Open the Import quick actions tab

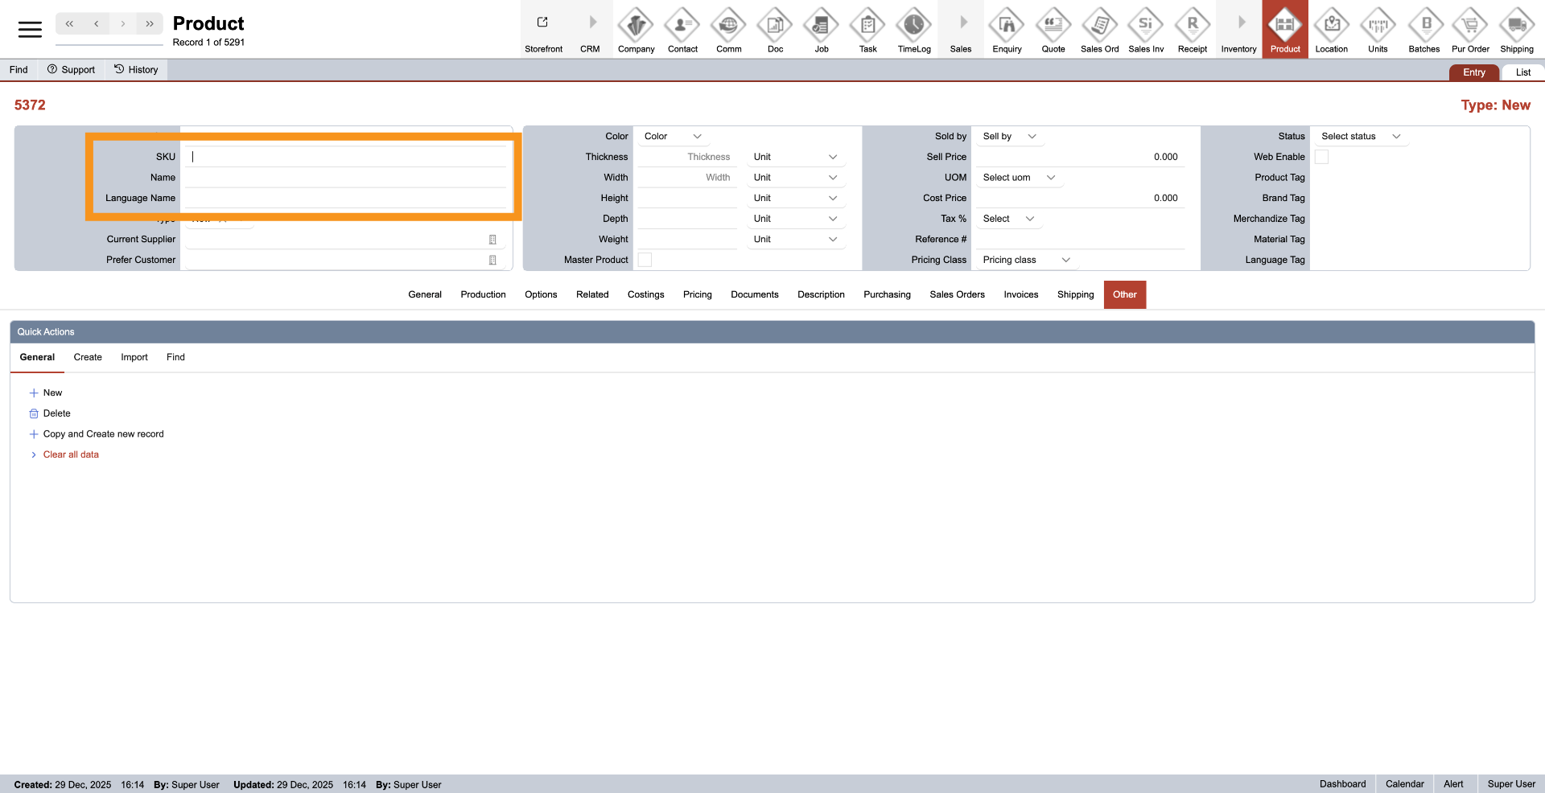point(134,357)
